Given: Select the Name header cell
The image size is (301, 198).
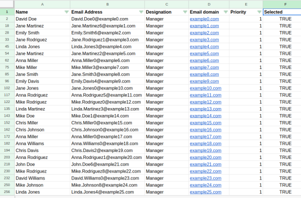Looking at the screenshot, I should point(42,12).
